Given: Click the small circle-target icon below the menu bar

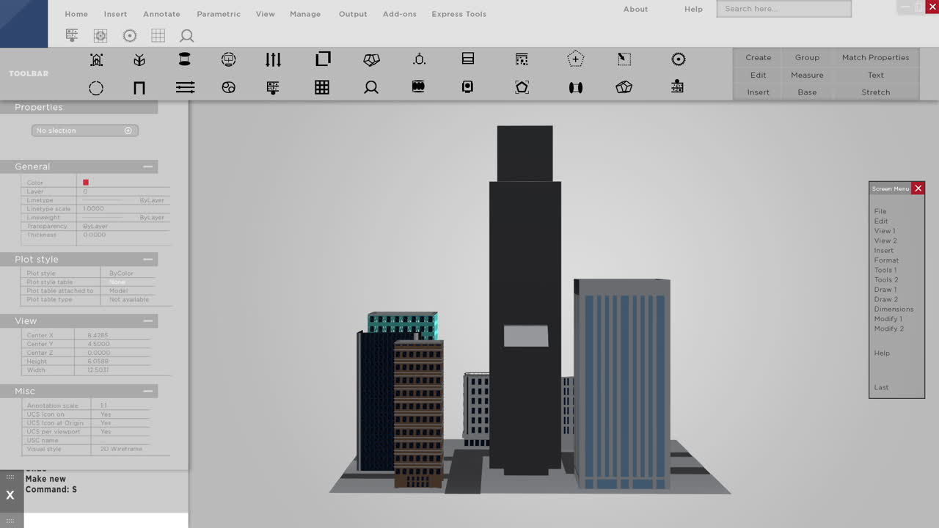Looking at the screenshot, I should (130, 36).
